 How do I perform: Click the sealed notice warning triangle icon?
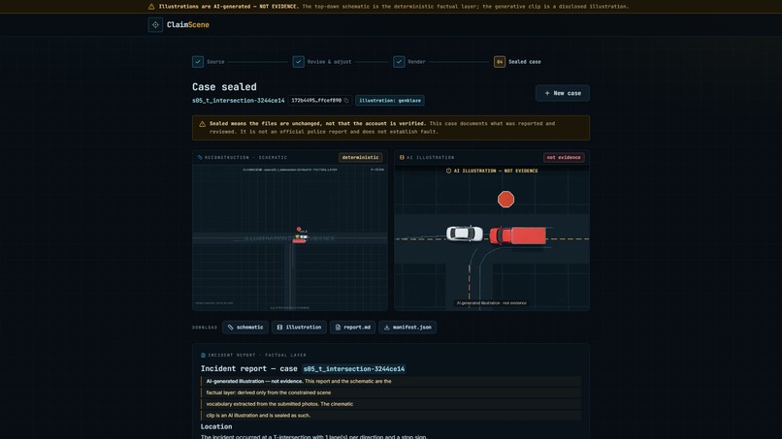point(202,124)
